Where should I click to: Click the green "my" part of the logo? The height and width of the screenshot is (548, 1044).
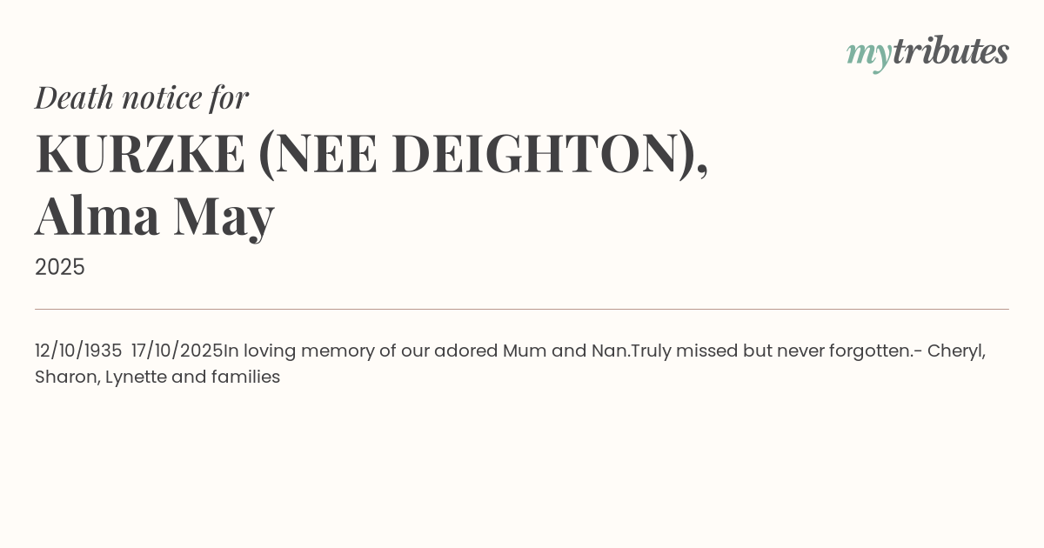[868, 54]
